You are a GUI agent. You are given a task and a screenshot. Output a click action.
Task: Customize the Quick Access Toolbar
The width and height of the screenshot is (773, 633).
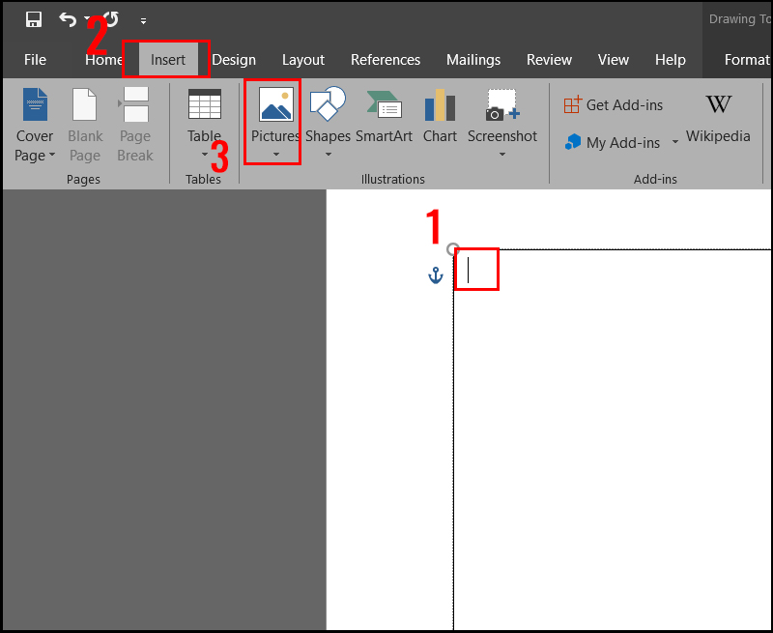coord(143,20)
